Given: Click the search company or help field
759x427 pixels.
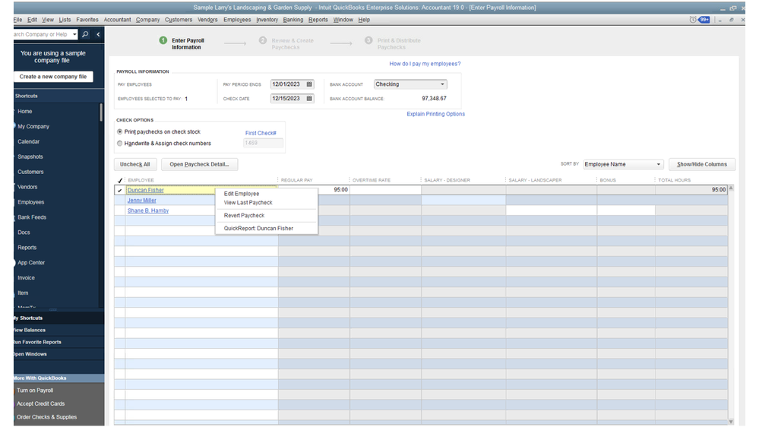Looking at the screenshot, I should 42,34.
